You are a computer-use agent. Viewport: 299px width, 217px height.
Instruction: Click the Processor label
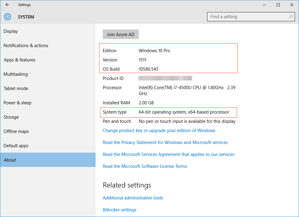tap(112, 88)
